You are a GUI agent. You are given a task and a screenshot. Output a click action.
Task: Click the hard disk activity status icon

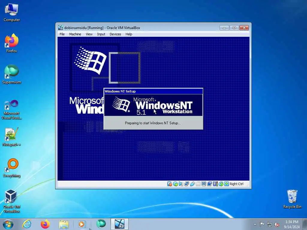pyautogui.click(x=170, y=184)
